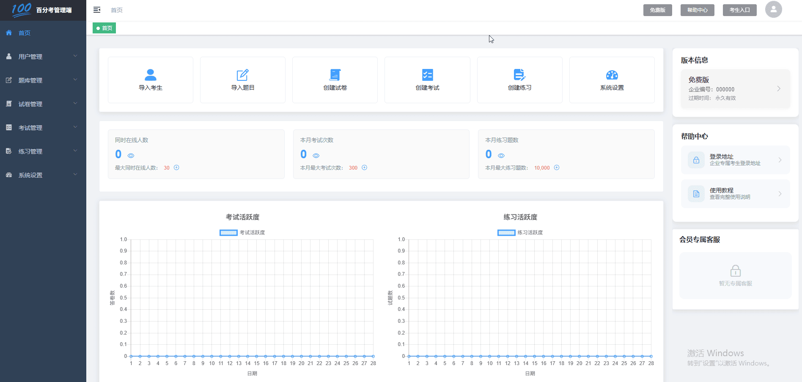Expand the 用户管理 sidebar menu
The height and width of the screenshot is (382, 802).
(43, 56)
